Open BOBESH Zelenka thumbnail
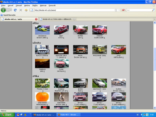Screen dimensions: 156x117 (x=61, y=83)
